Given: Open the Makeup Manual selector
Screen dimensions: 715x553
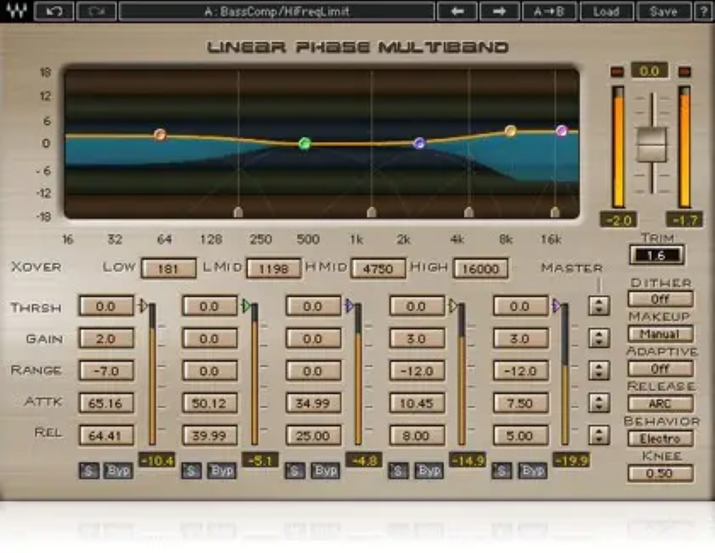Looking at the screenshot, I should tap(660, 334).
